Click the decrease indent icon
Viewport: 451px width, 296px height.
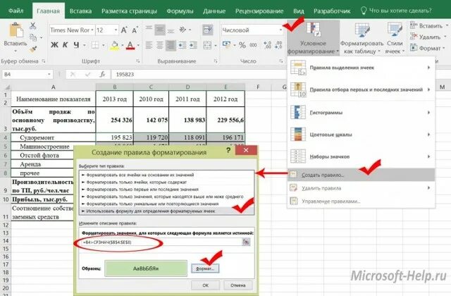(x=183, y=45)
